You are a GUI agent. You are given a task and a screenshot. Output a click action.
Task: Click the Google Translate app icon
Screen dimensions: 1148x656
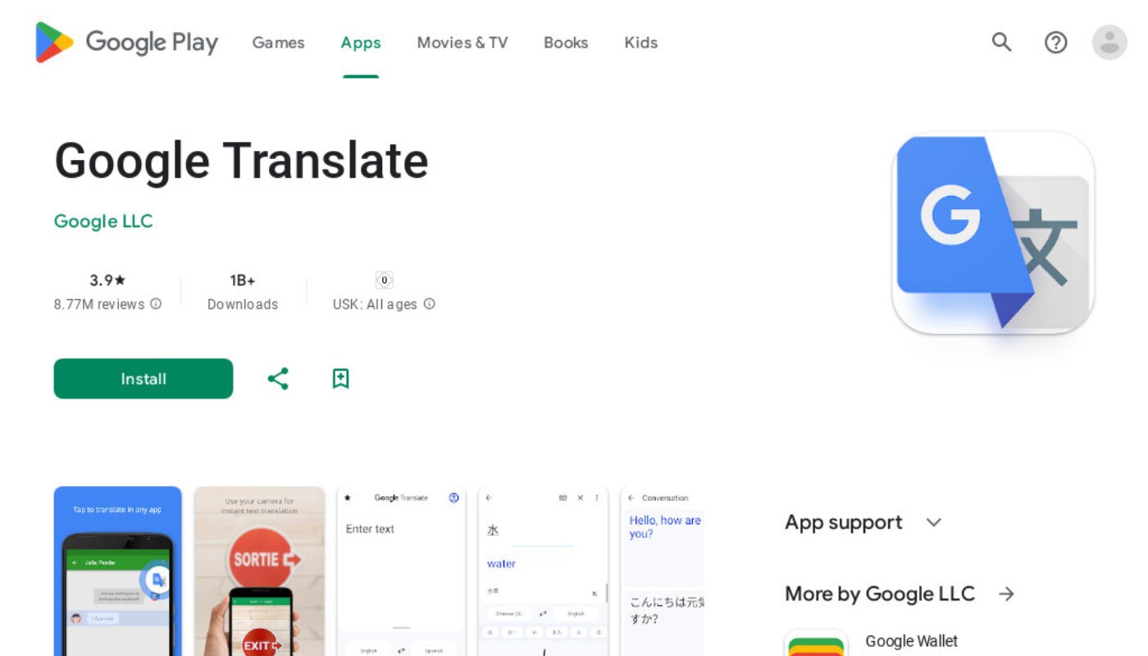(993, 233)
